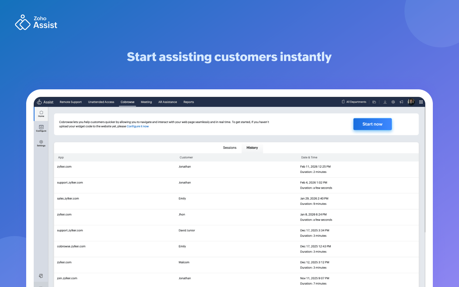
Task: Click customer Emily in sales.zylker.com row
Action: pyautogui.click(x=182, y=198)
